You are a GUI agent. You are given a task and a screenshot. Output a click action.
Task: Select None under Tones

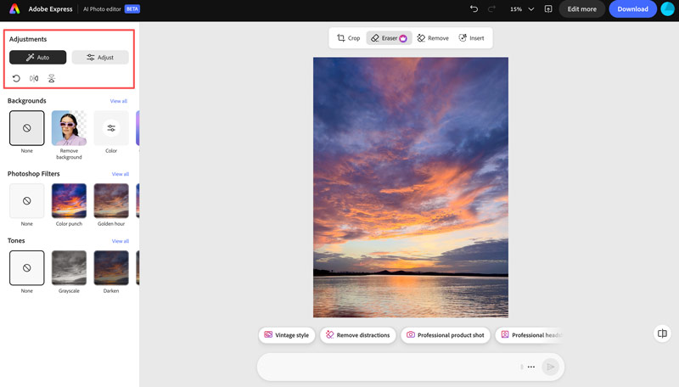27,267
